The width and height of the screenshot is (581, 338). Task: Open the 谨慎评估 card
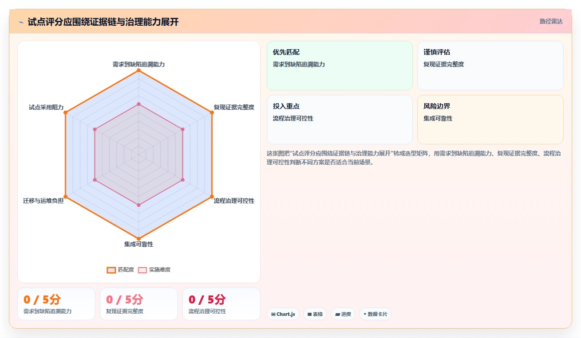coord(490,66)
